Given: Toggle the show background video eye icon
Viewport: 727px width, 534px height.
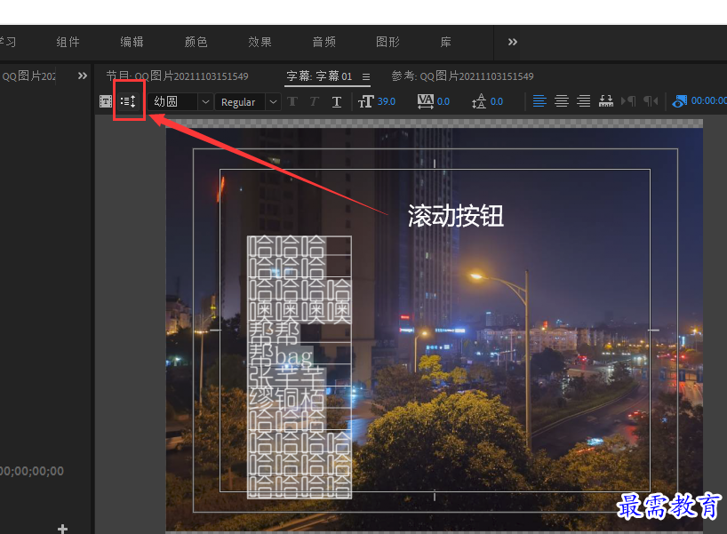Looking at the screenshot, I should point(680,101).
